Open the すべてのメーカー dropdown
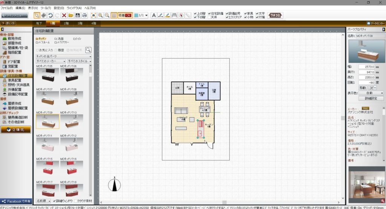Viewport: 386px width, 209px height. pyautogui.click(x=51, y=61)
